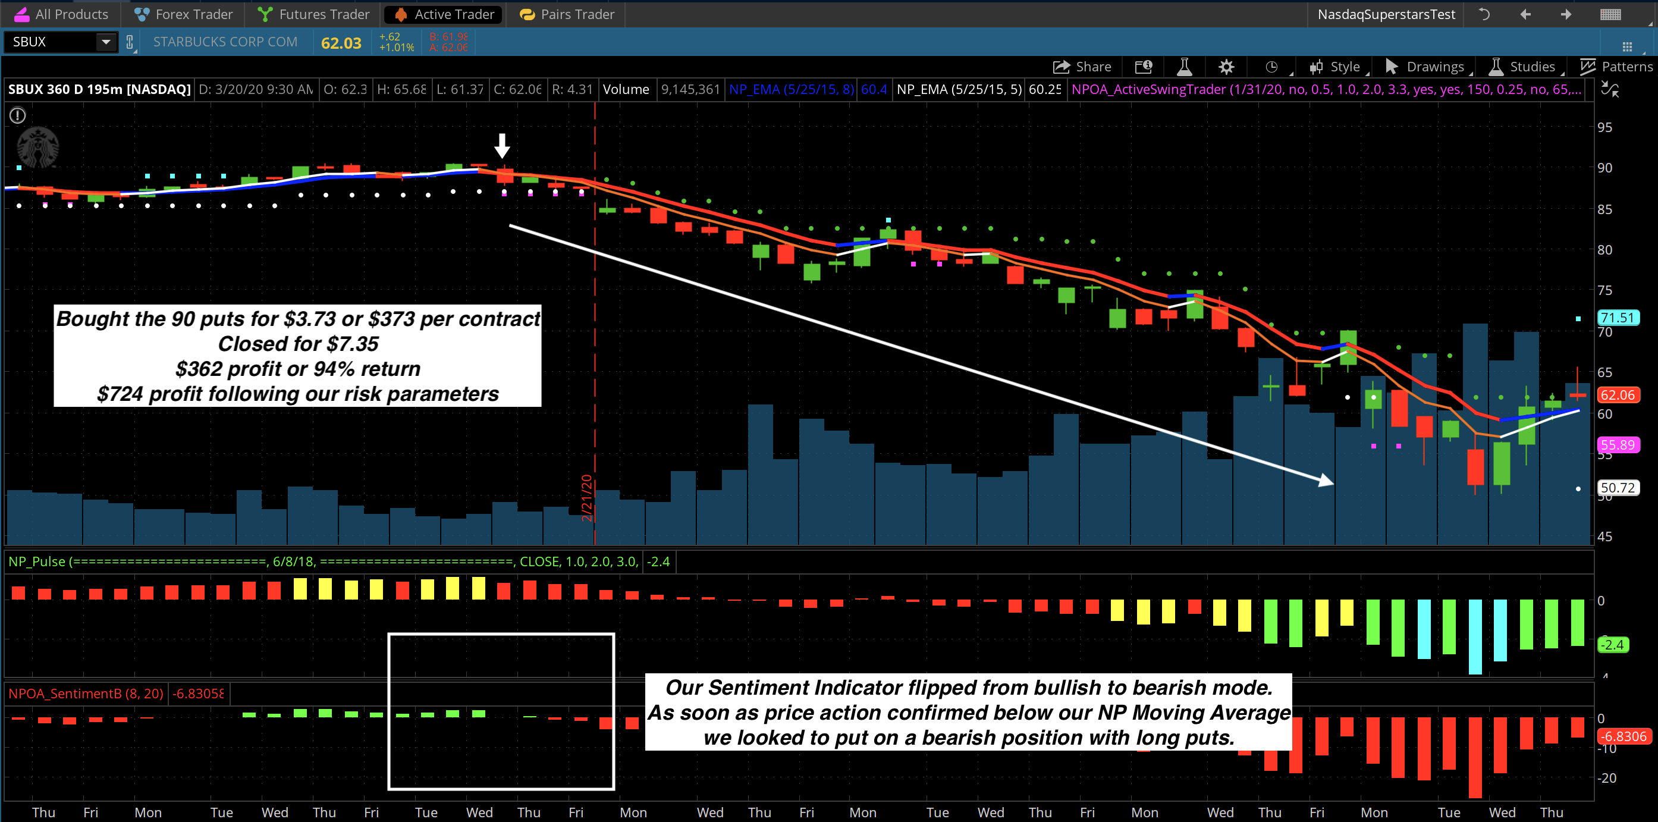Toggle the collapse studies header icon
The image size is (1658, 822).
(1610, 89)
